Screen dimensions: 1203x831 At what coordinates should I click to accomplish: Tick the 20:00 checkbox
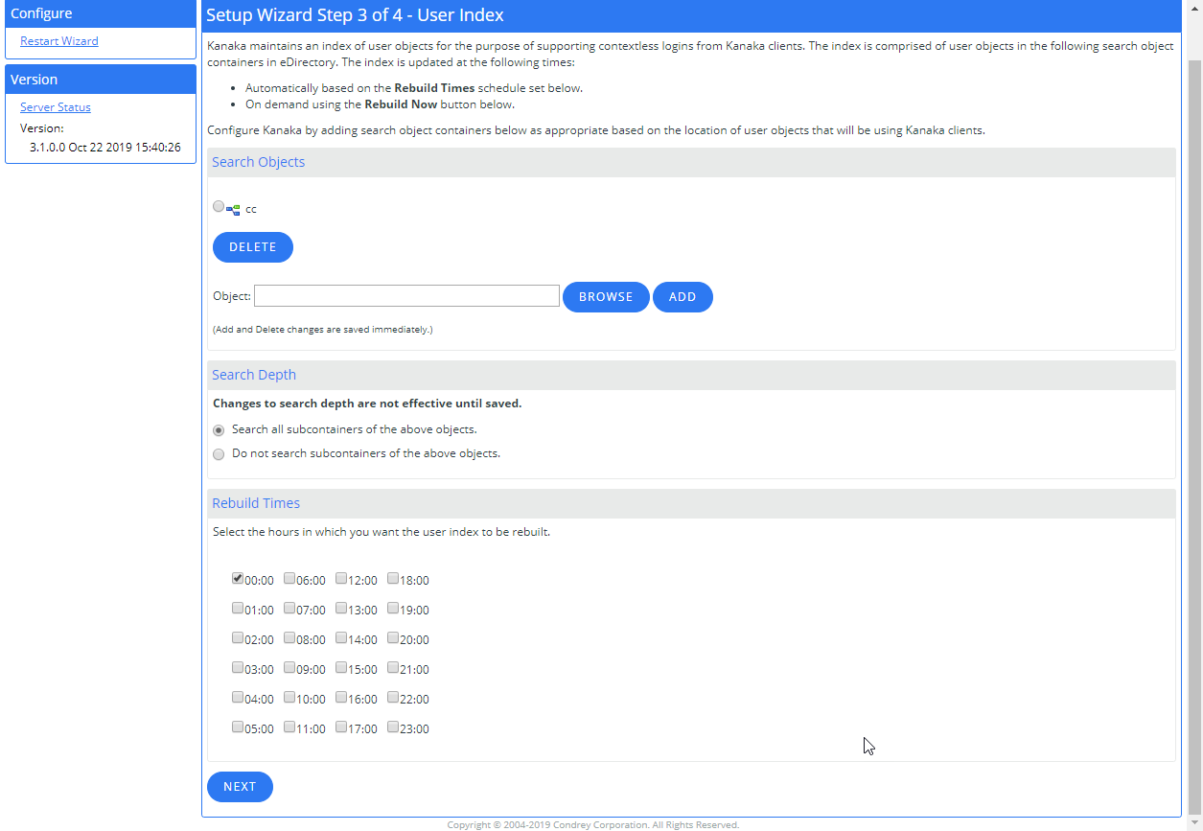click(x=393, y=637)
